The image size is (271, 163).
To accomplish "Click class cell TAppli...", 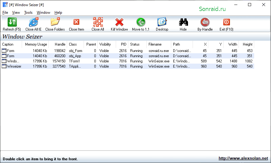I will coord(75,66).
